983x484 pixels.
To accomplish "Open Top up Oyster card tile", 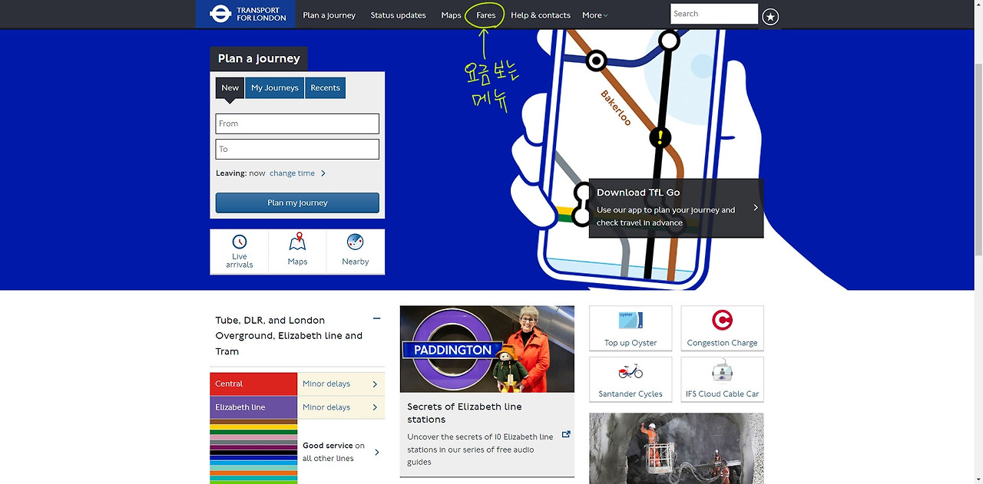I will click(631, 328).
